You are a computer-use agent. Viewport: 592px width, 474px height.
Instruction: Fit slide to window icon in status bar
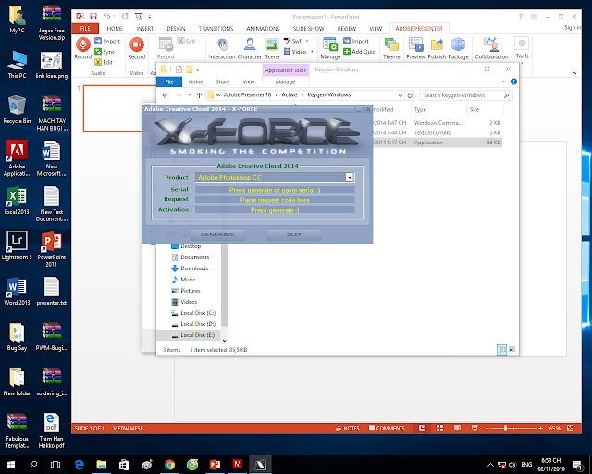click(x=571, y=429)
